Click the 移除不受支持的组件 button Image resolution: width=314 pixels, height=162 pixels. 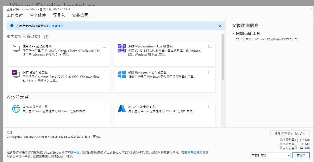[290, 134]
